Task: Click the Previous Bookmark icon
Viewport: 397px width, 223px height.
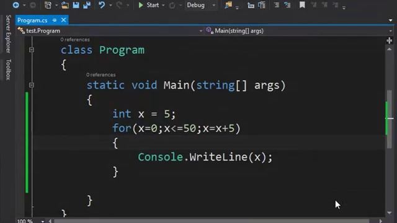Action: (x=314, y=5)
